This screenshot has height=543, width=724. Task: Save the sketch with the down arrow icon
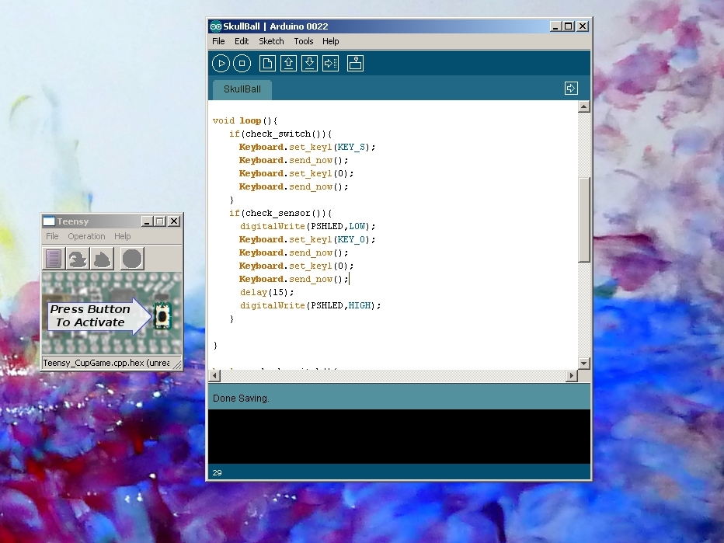[x=309, y=63]
